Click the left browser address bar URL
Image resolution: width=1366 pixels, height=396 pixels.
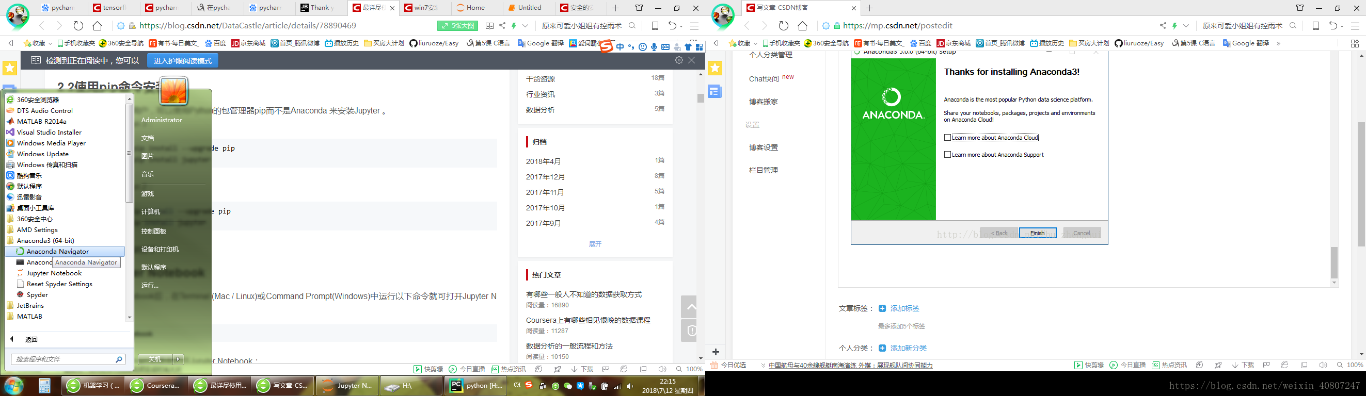point(247,25)
